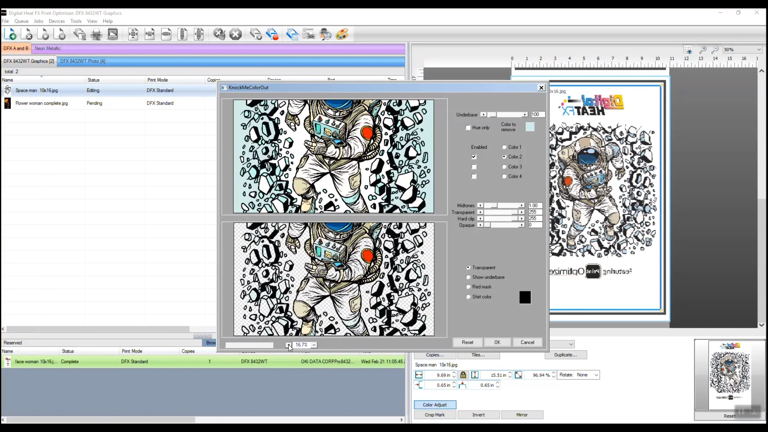
Task: Open the color palette tool
Action: pos(342,34)
